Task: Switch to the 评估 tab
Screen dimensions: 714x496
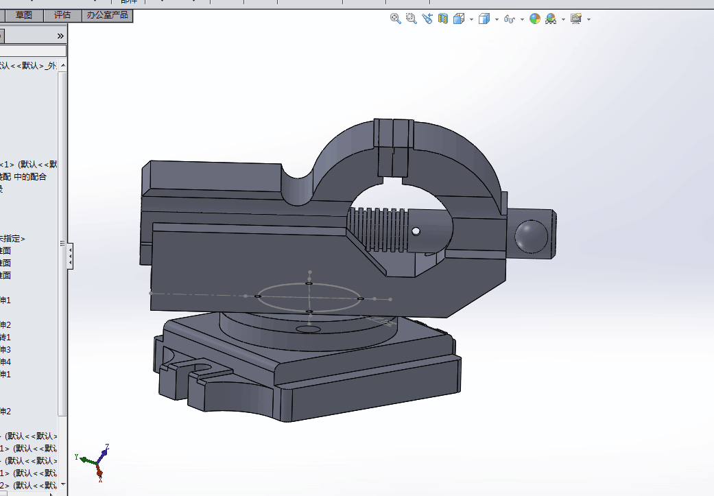Action: [x=62, y=15]
